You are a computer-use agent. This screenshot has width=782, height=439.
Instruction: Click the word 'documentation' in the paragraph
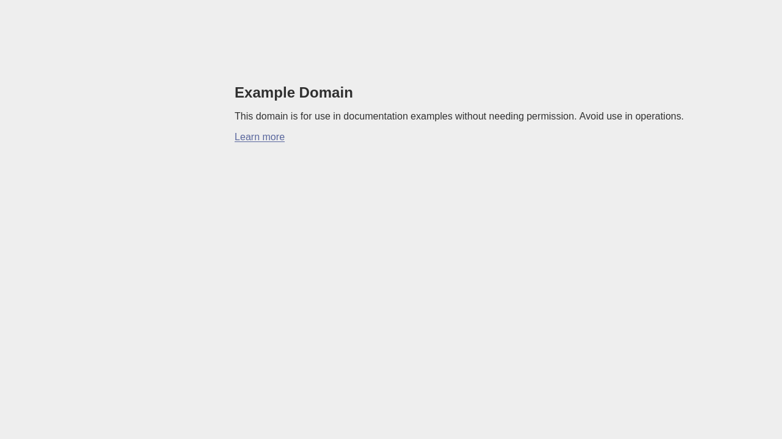[376, 116]
